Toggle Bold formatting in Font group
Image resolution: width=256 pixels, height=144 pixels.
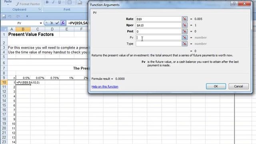[47, 2]
